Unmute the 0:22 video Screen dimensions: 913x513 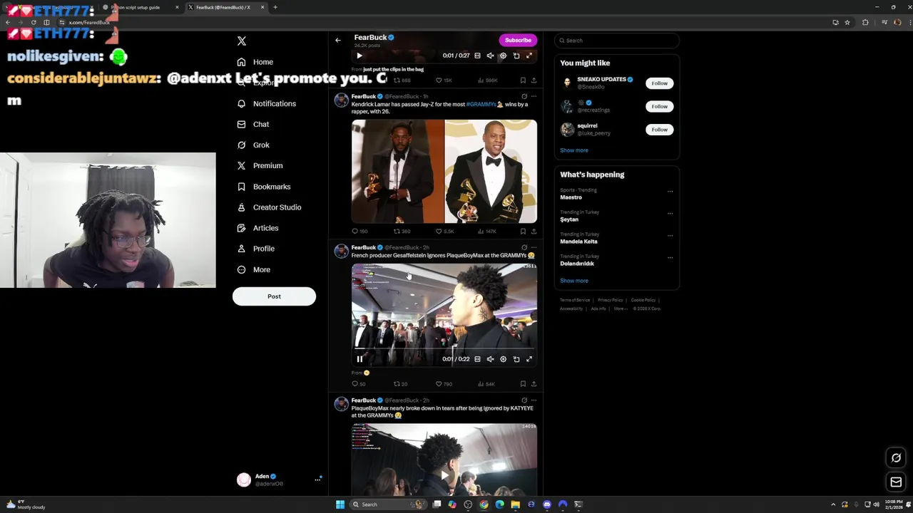[490, 359]
